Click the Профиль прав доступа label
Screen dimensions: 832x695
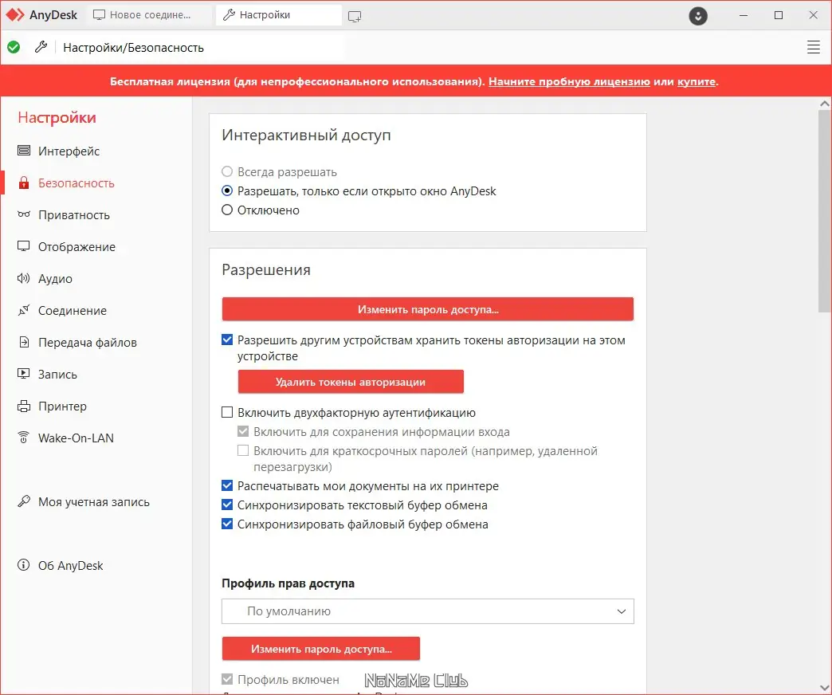[x=288, y=583]
